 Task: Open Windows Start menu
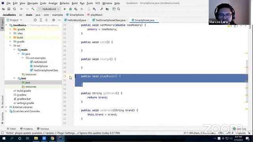click(4, 138)
